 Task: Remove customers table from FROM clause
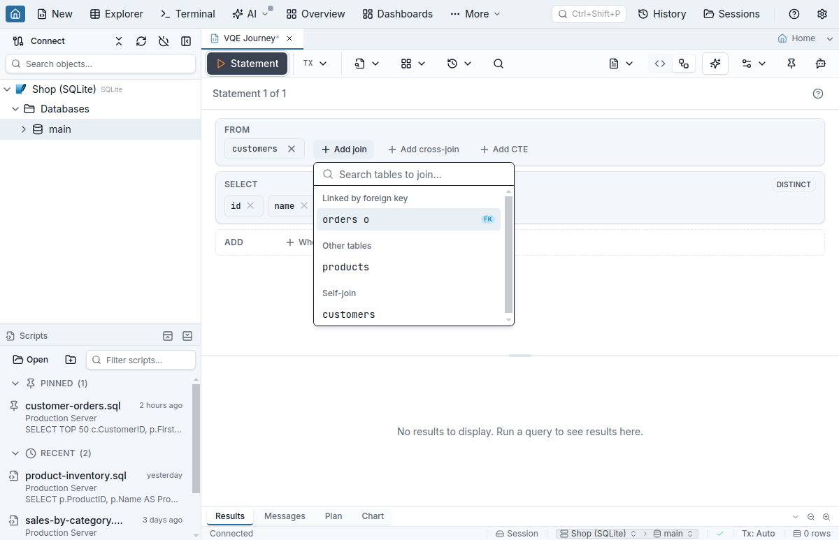pos(292,149)
